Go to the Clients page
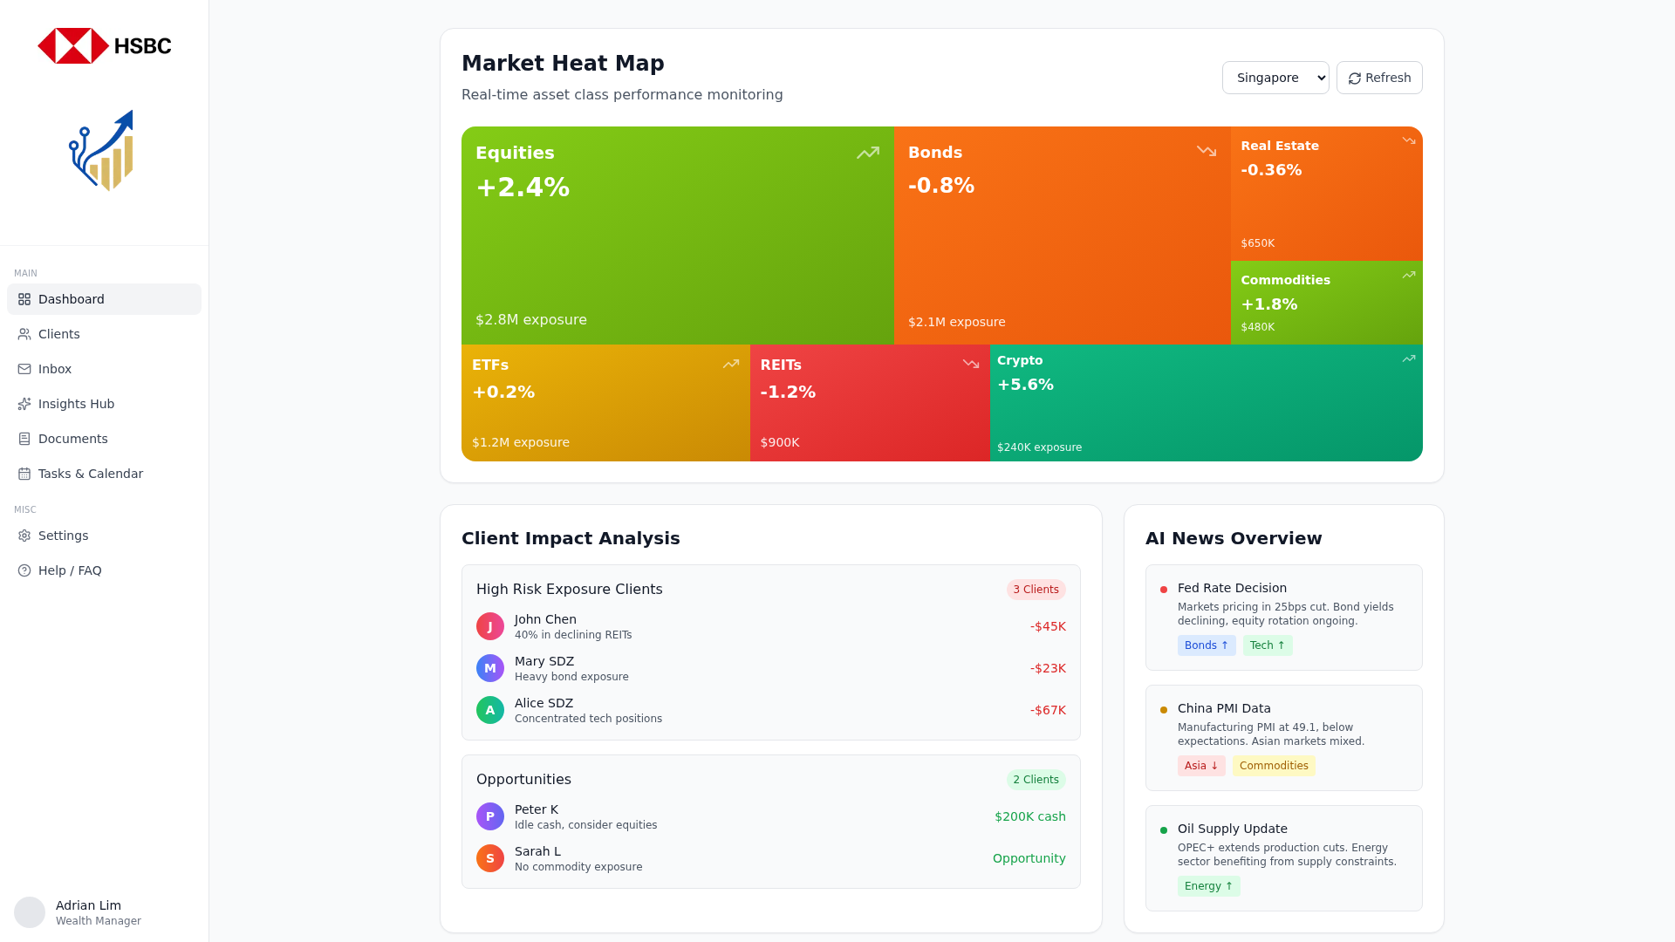Screen dimensions: 1675x942 [104, 334]
